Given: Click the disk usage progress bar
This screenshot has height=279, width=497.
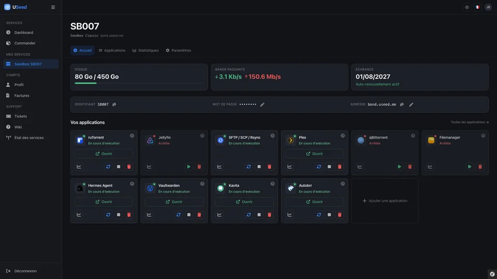Looking at the screenshot, I should pyautogui.click(x=139, y=83).
